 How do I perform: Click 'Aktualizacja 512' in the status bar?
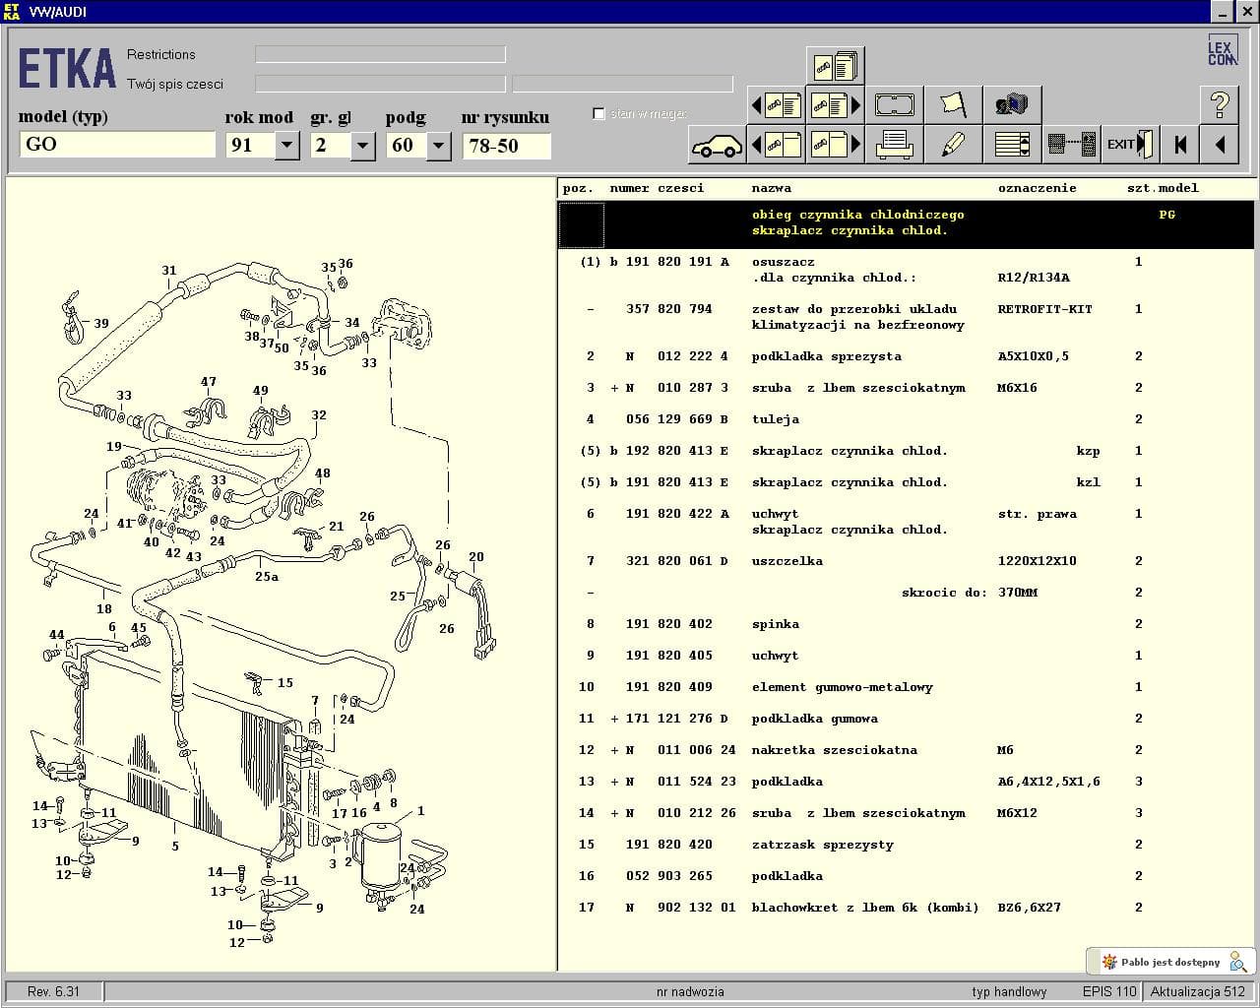(x=1197, y=991)
